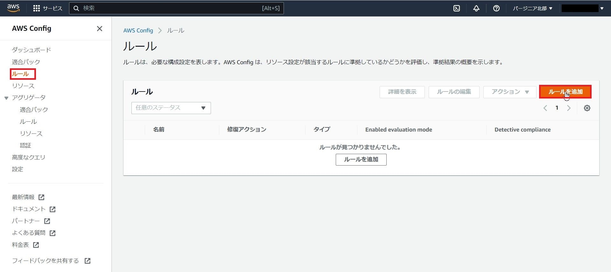
Task: Open external icon beside フィードバックを共有する
Action: point(88,261)
